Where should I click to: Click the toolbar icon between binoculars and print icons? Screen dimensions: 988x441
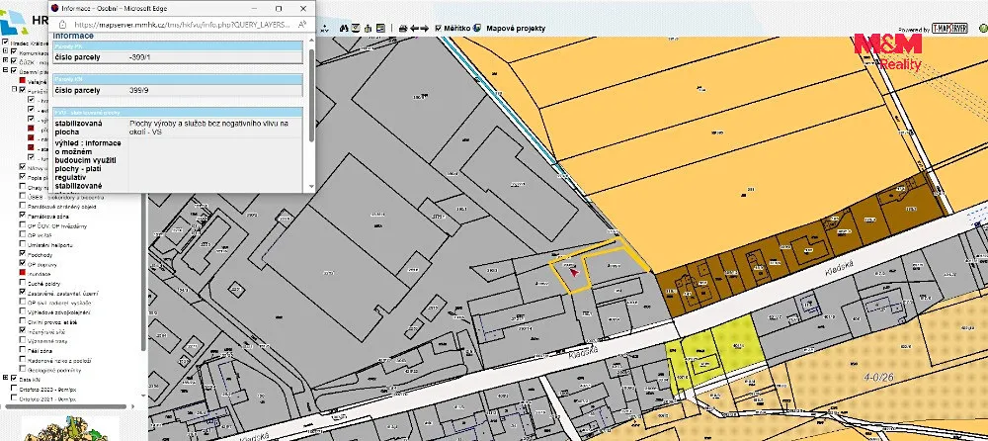click(x=368, y=28)
